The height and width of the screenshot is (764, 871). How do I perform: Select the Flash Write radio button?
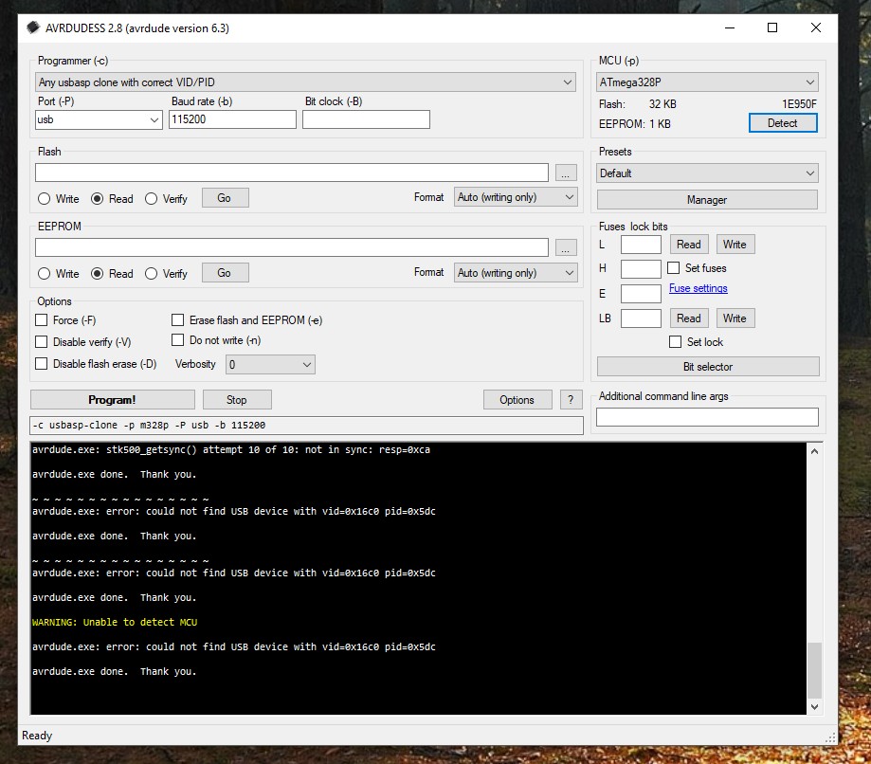tap(44, 198)
